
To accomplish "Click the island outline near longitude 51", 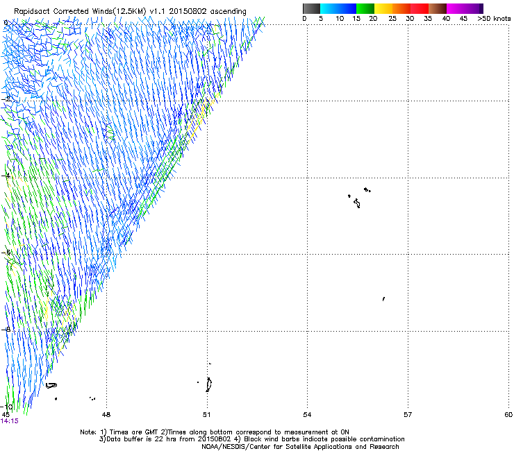I will [208, 384].
